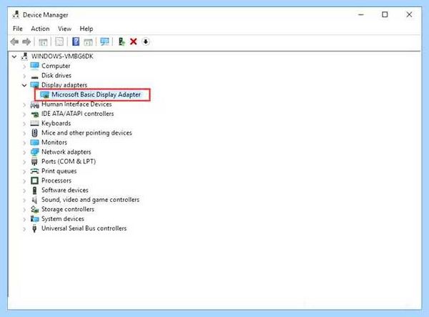Click the down-arrow Disable device icon
The image size is (429, 317).
(x=146, y=42)
